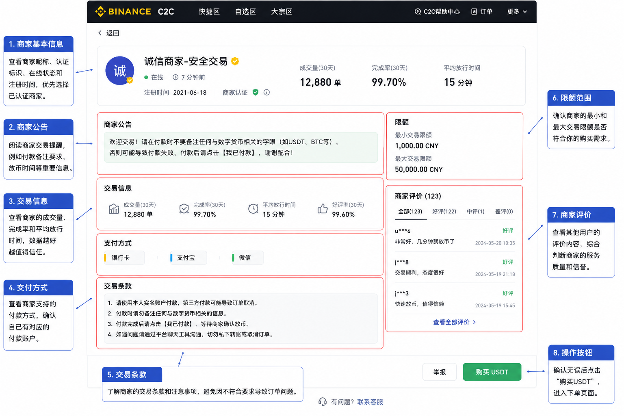Screen dimensions: 624x416
Task: Open C2C帮助中心 help icon
Action: coord(418,11)
